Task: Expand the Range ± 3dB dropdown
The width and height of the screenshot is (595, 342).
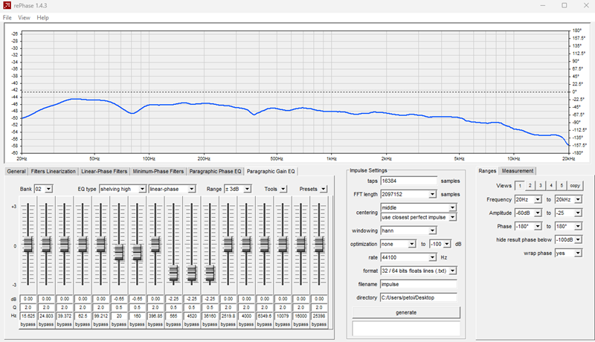Action: [237, 189]
